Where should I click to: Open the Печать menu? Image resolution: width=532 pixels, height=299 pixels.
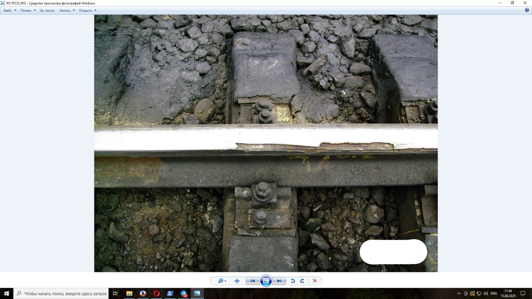[28, 10]
